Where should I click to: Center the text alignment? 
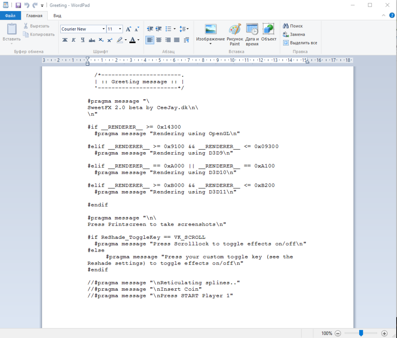coord(159,40)
